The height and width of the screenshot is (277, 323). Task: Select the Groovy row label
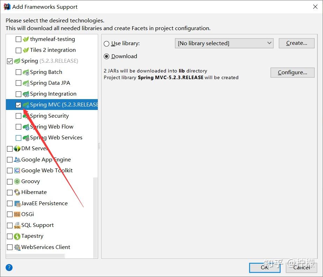(x=30, y=181)
